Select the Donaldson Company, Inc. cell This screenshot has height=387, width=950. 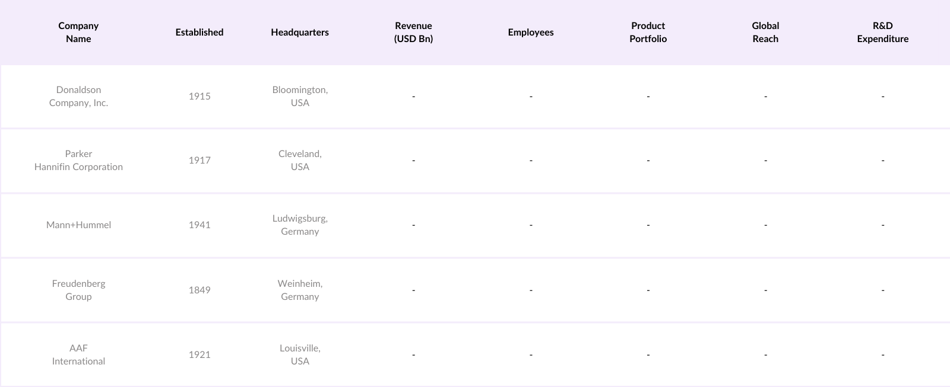(x=78, y=96)
